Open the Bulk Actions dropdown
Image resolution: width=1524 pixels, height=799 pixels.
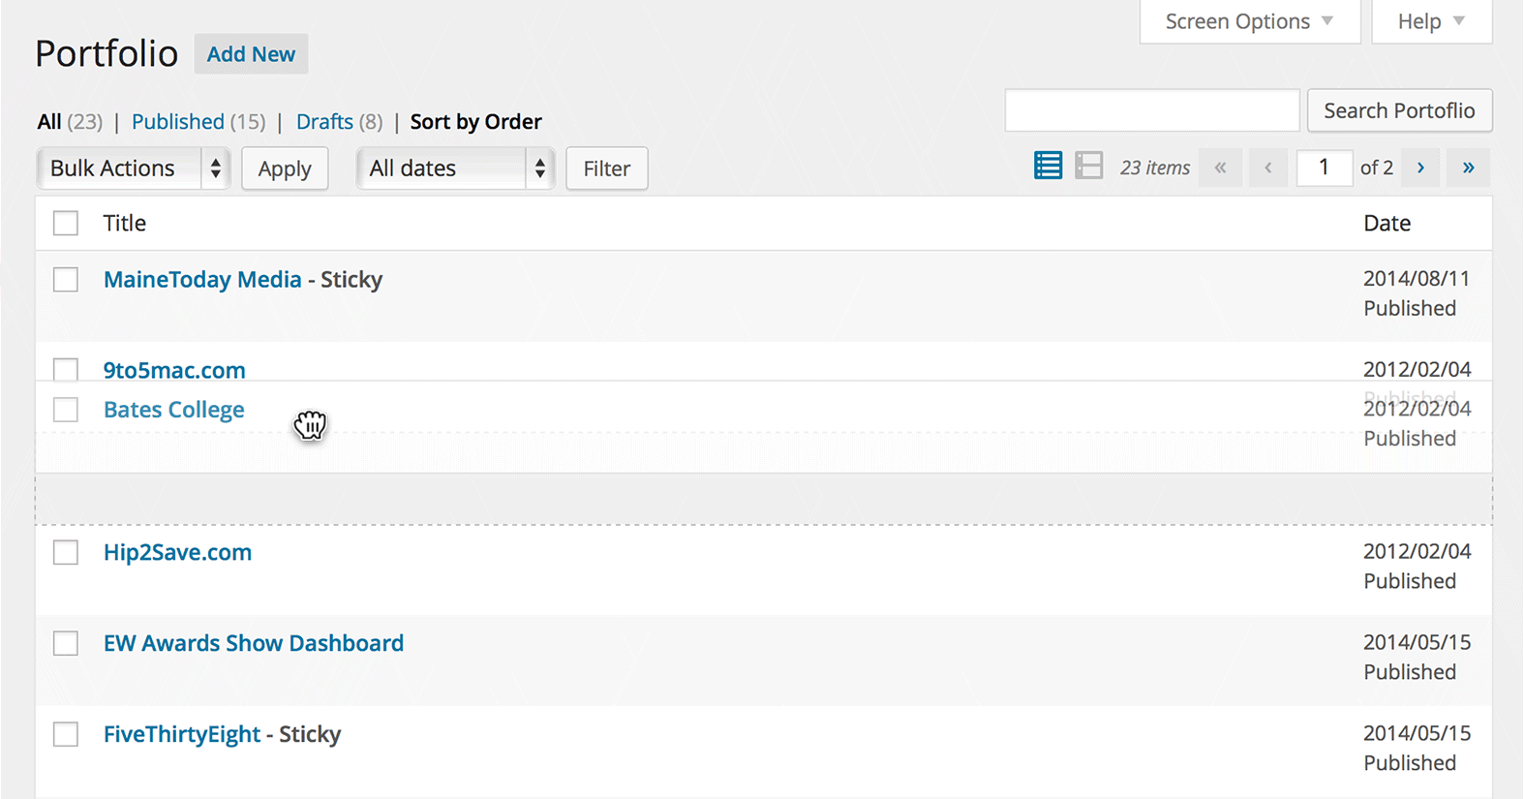[x=134, y=169]
